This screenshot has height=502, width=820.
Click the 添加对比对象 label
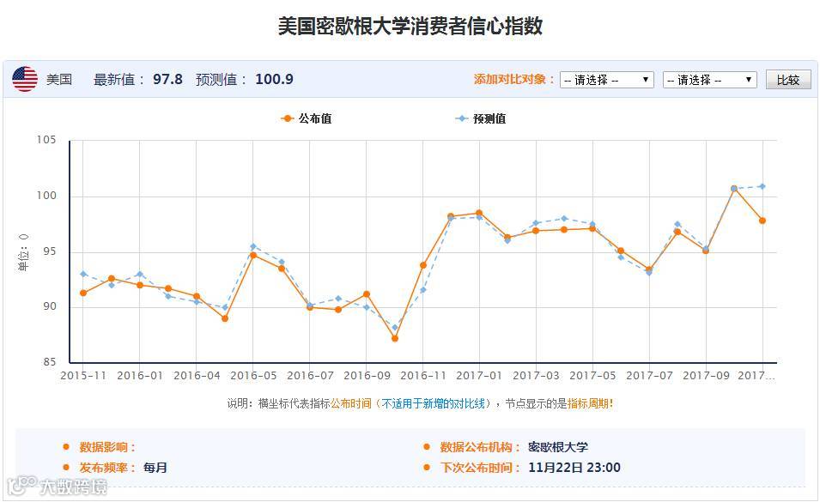[x=513, y=80]
